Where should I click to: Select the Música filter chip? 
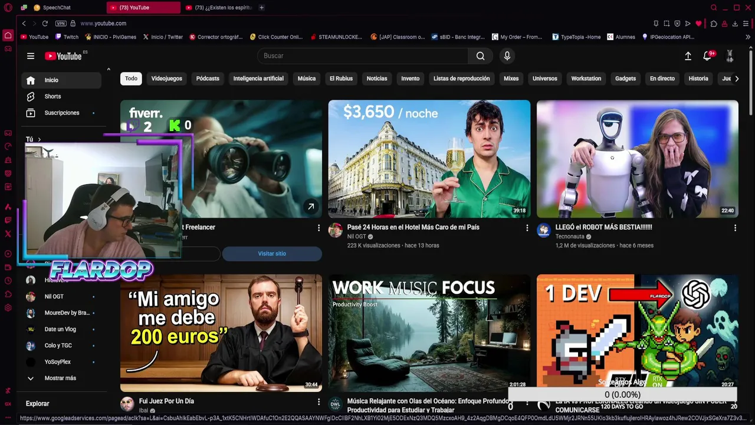pos(307,79)
